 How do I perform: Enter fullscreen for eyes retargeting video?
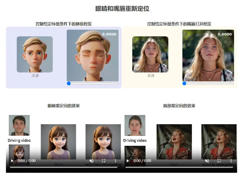click(x=103, y=161)
